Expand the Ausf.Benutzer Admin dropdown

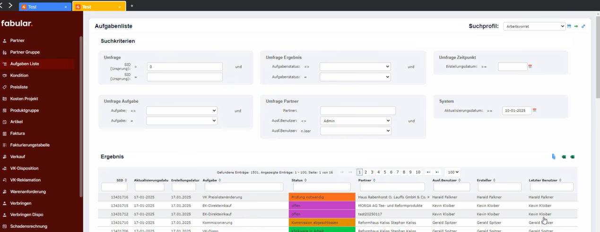click(356, 121)
